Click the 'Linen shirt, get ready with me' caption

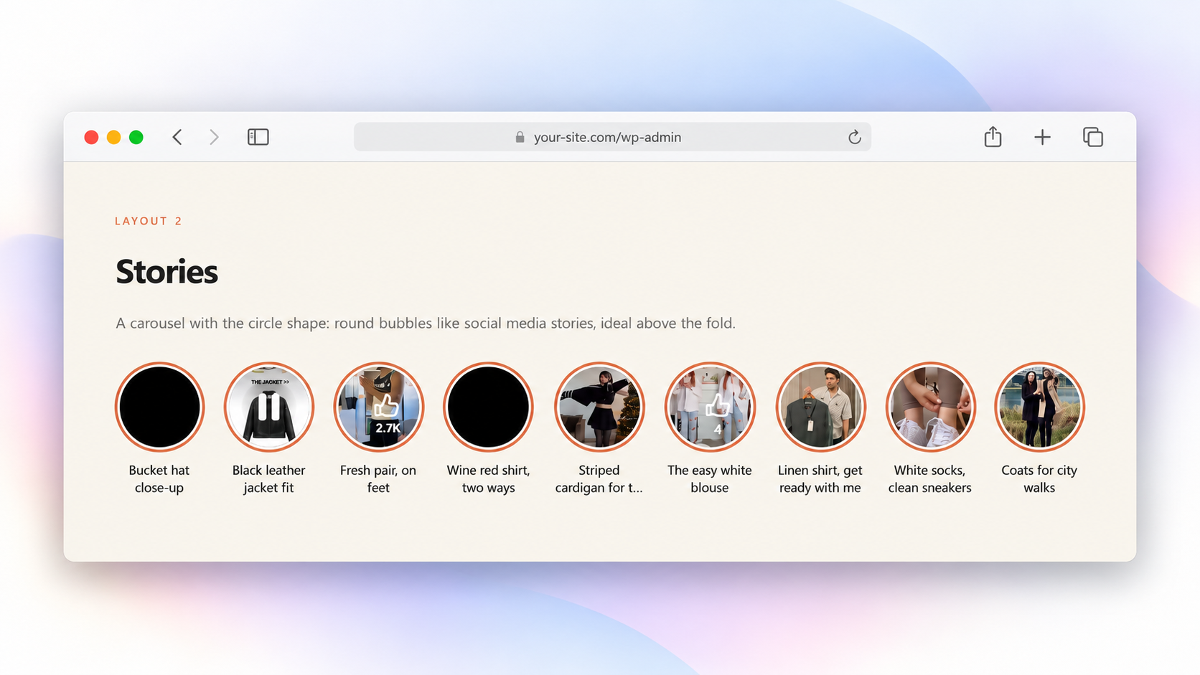(x=820, y=479)
